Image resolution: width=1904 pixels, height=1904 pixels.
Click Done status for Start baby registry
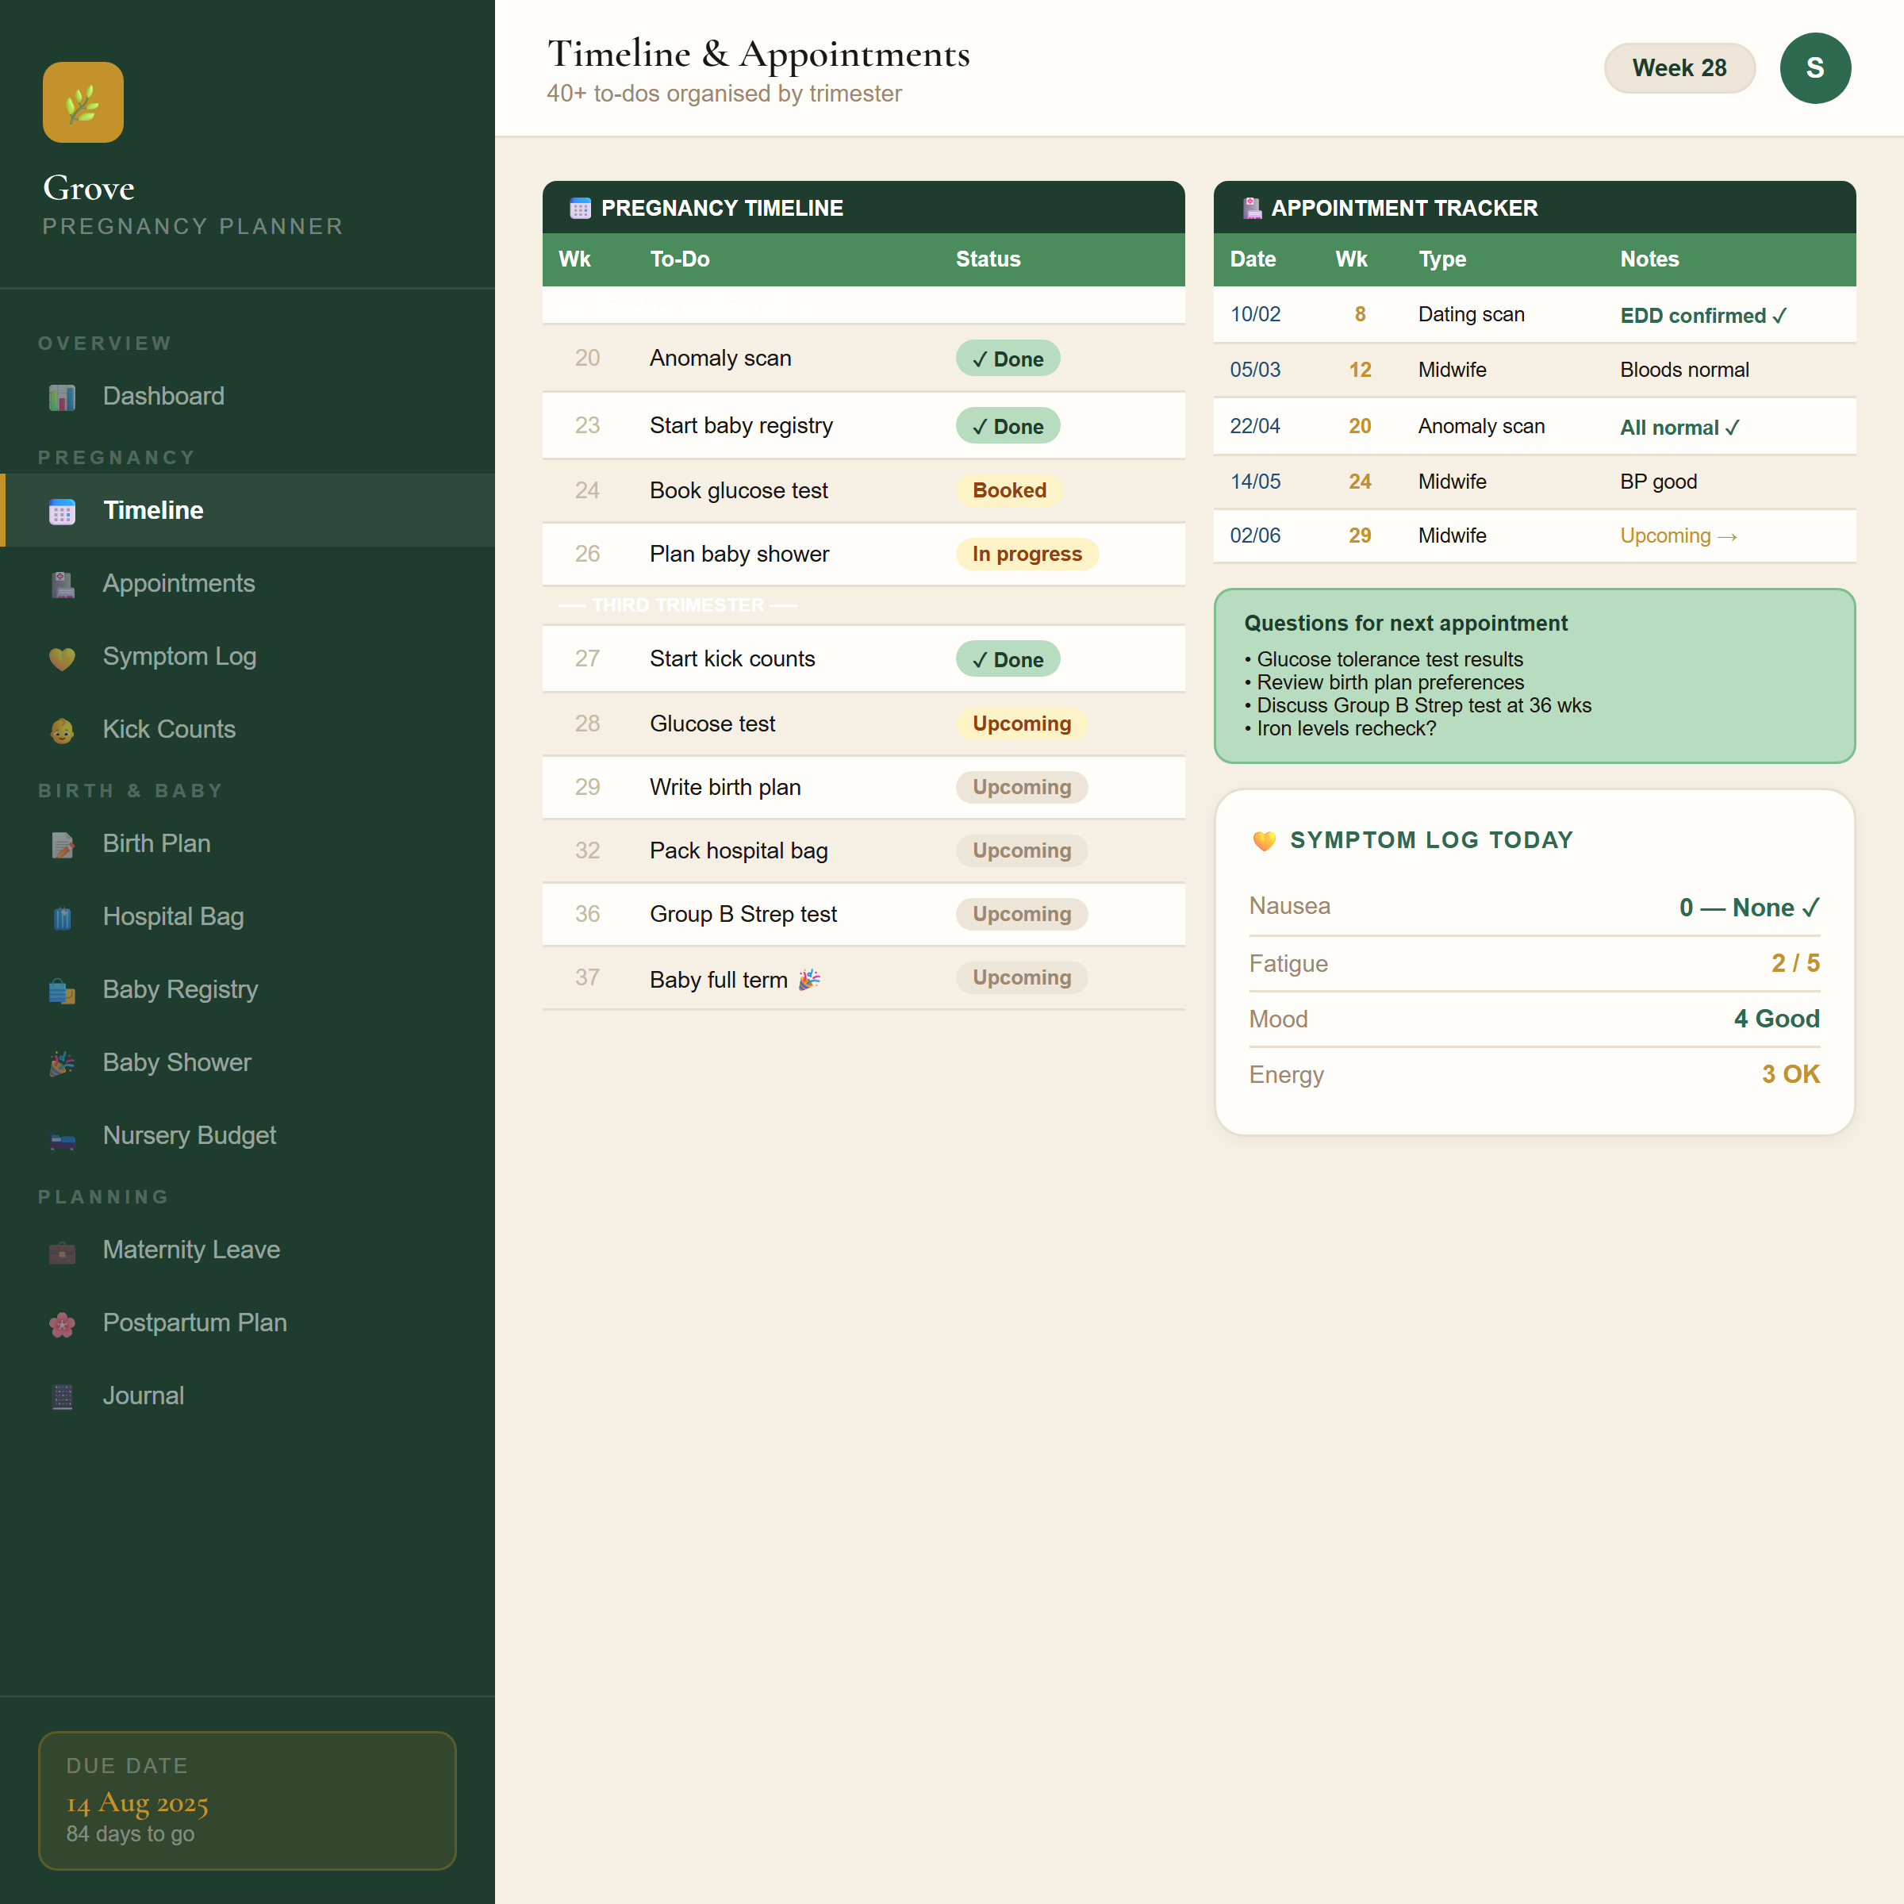coord(1008,426)
